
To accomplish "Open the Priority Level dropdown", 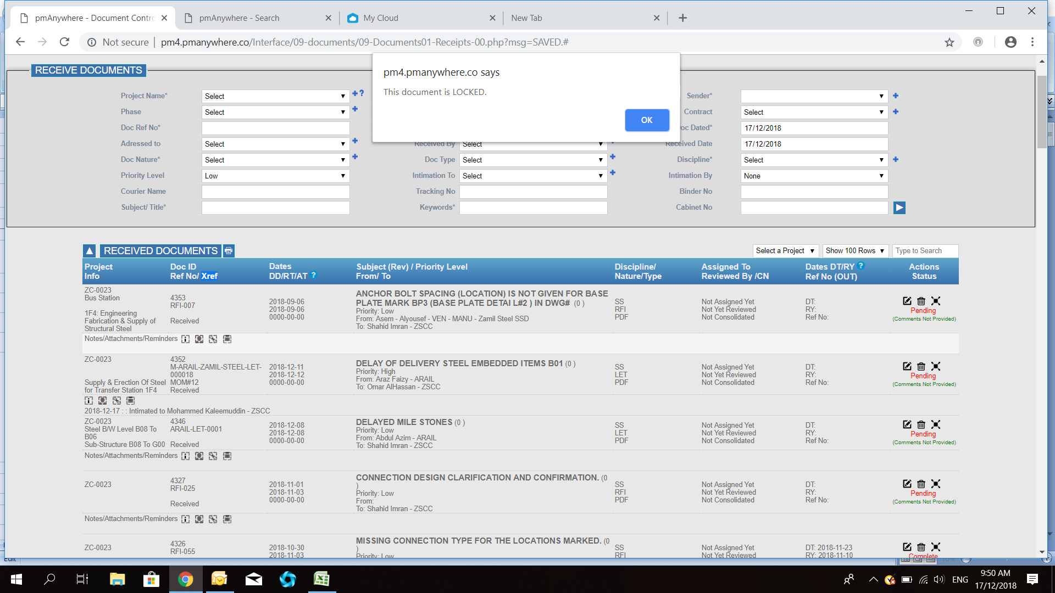I will pyautogui.click(x=275, y=176).
